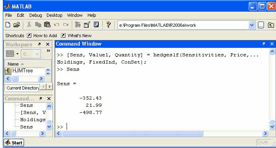This screenshot has width=276, height=148.
Task: Open the Profiler toolbar icon
Action: point(96,24)
